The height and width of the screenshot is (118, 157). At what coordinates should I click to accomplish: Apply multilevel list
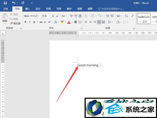[x=100, y=16]
